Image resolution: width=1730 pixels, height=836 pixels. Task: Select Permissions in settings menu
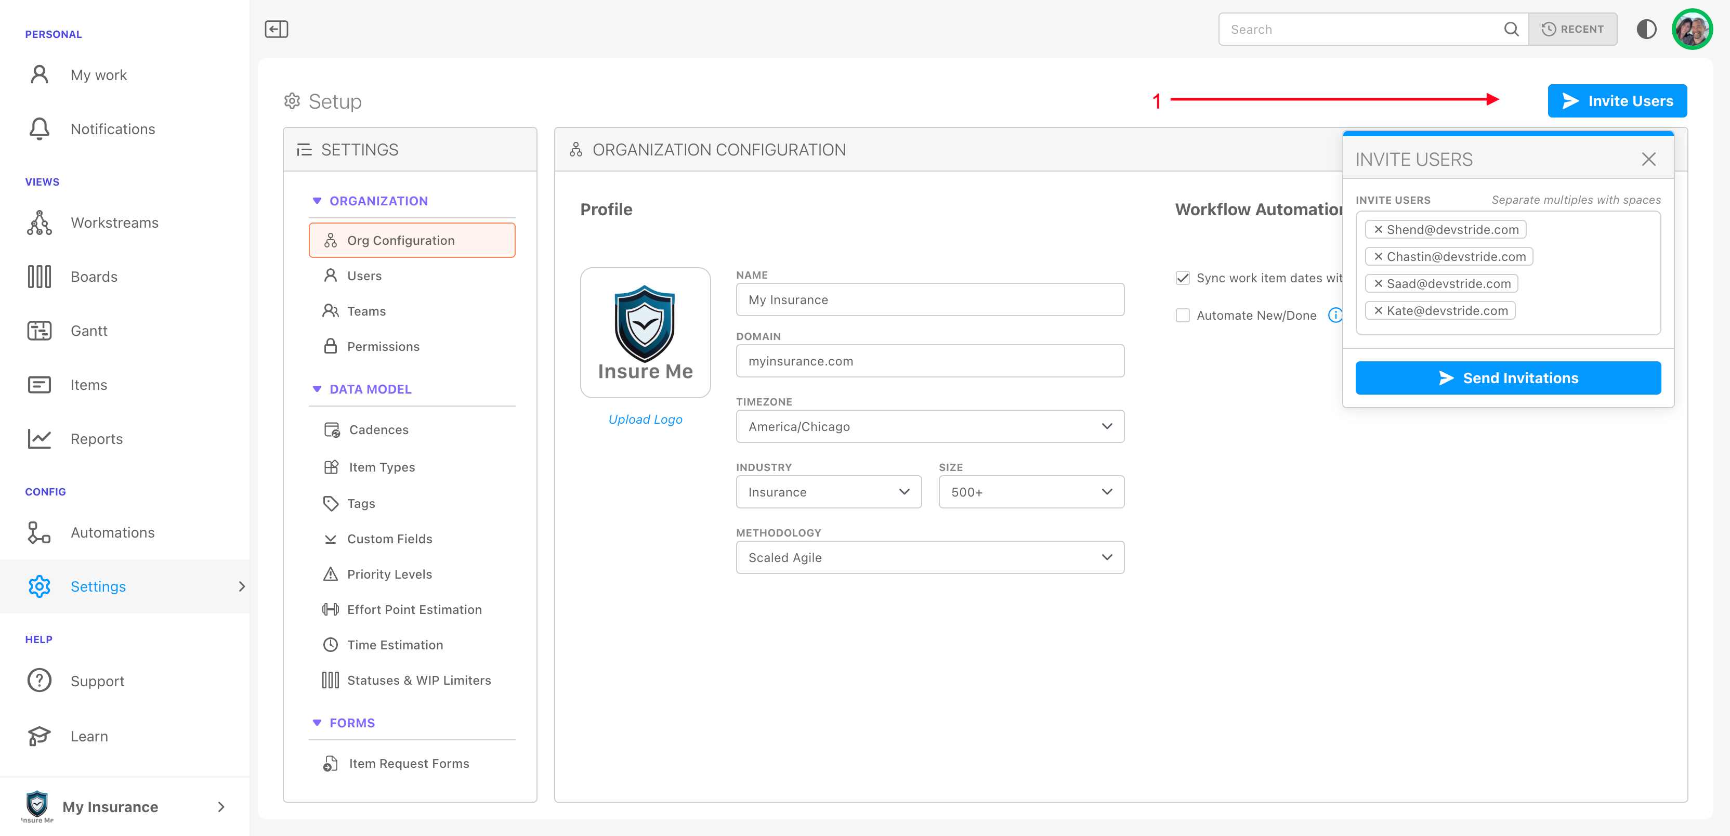[383, 346]
